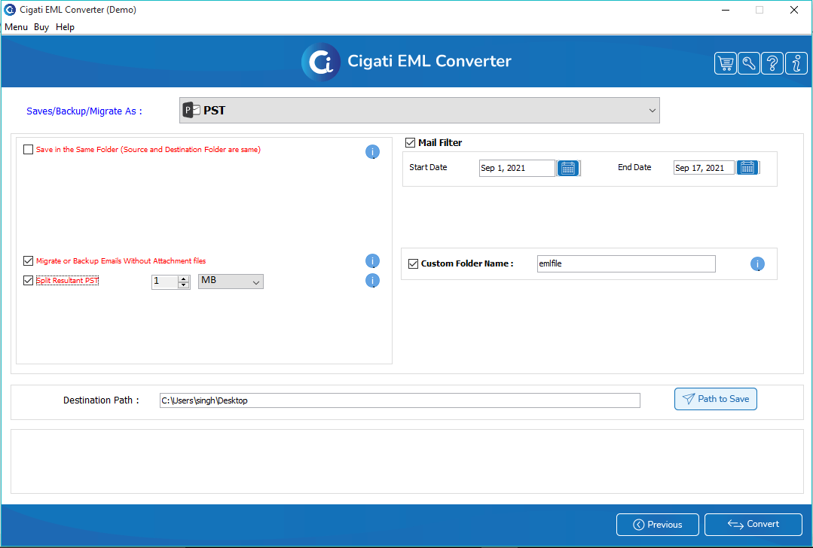Start conversion with the Convert button
Screen dimensions: 813x548
[x=753, y=524]
